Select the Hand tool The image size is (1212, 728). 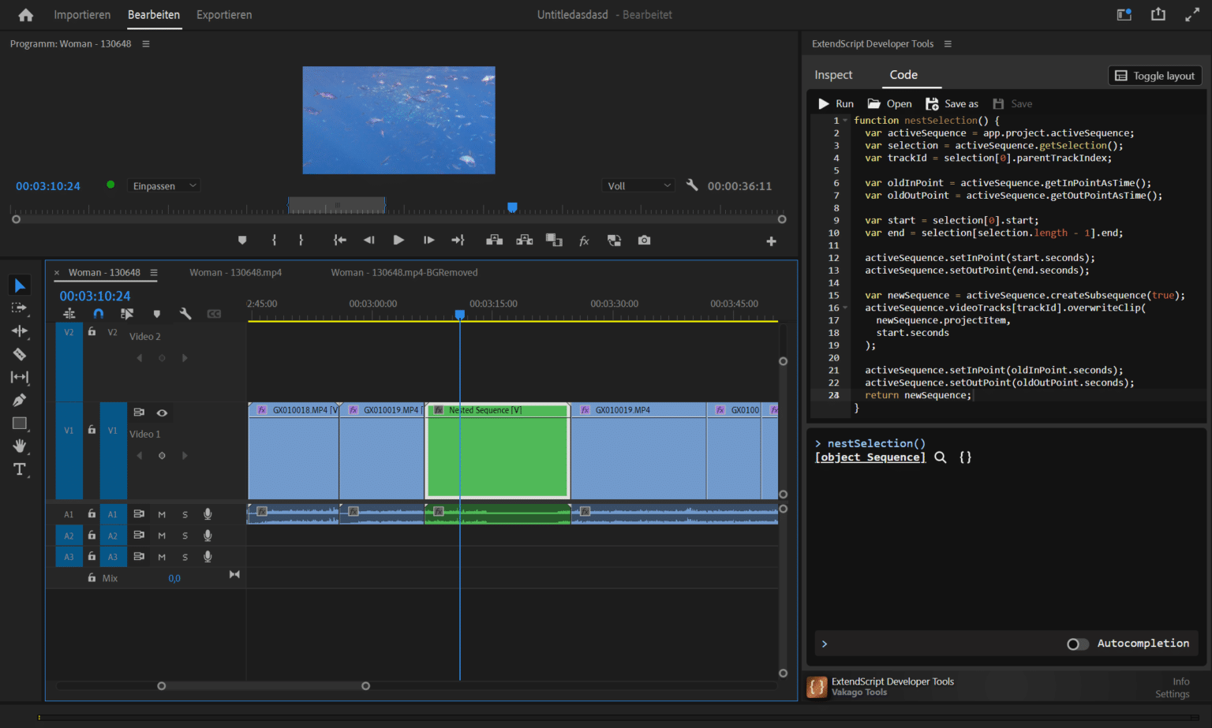tap(20, 446)
